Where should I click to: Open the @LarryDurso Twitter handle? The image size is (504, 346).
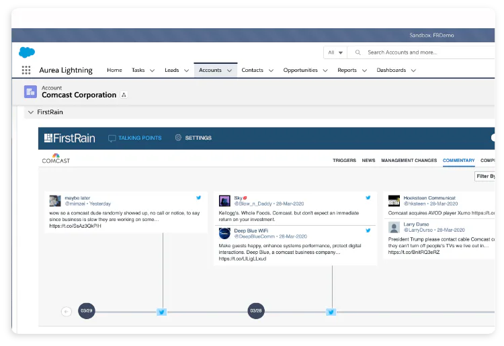[418, 230]
